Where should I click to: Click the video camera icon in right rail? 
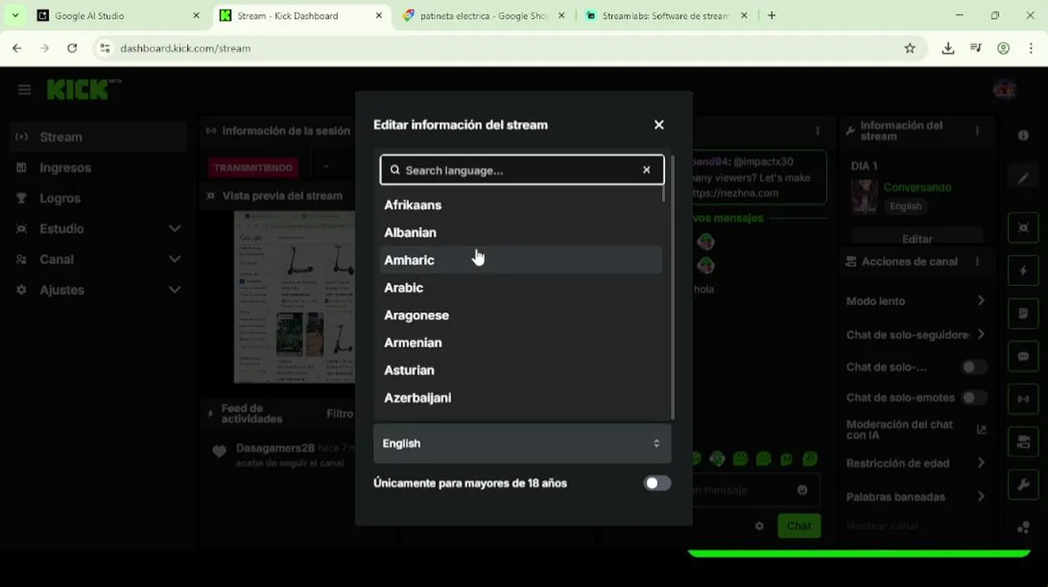click(x=1024, y=442)
